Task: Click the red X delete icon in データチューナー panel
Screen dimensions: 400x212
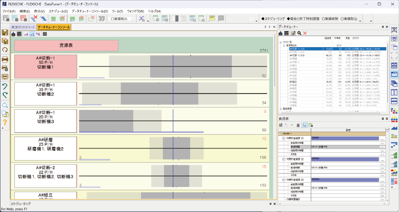Action: 305,33
